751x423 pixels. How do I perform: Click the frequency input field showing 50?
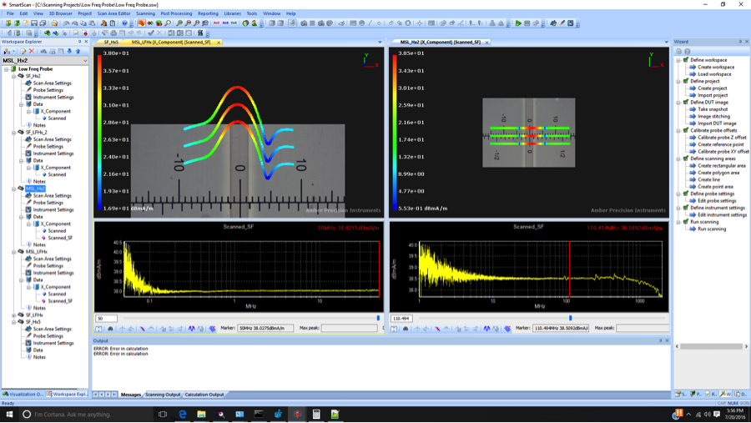[106, 319]
